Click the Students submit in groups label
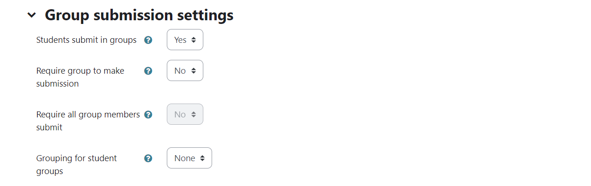 [x=86, y=40]
